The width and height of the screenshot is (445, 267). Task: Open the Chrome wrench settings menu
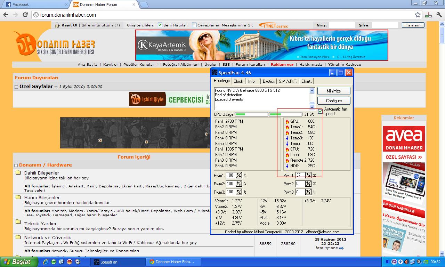tap(438, 15)
